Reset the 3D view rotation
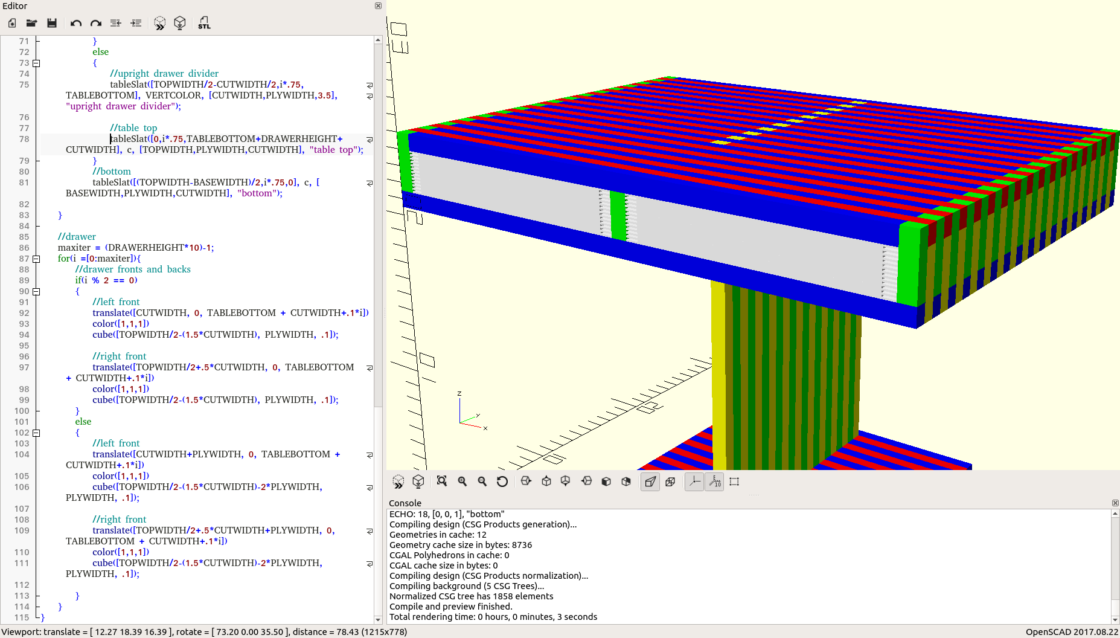Image resolution: width=1120 pixels, height=638 pixels. (502, 482)
